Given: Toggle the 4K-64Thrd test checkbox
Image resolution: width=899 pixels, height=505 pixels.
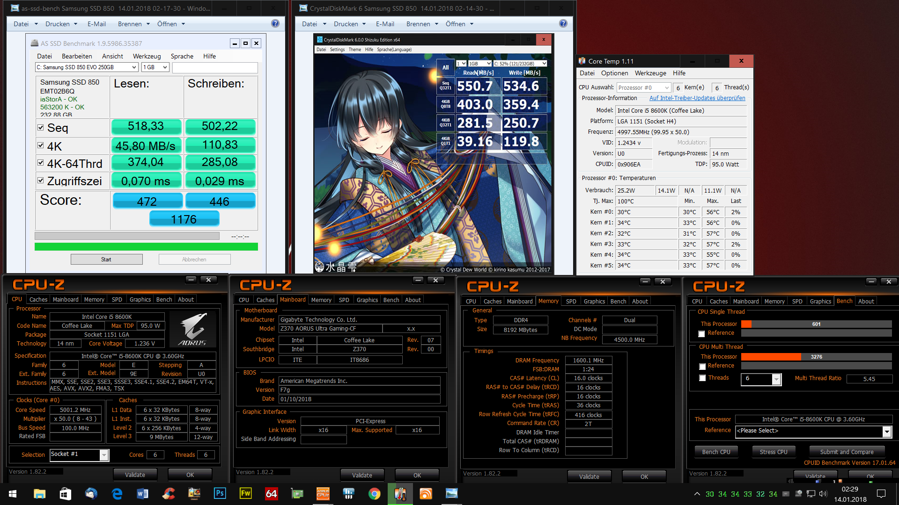Looking at the screenshot, I should click(x=41, y=163).
